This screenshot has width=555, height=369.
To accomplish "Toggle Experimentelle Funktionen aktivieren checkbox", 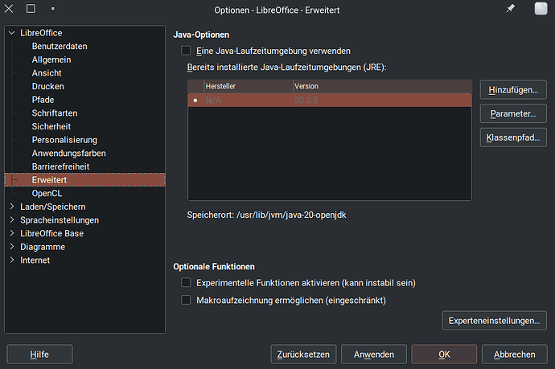I will [186, 282].
